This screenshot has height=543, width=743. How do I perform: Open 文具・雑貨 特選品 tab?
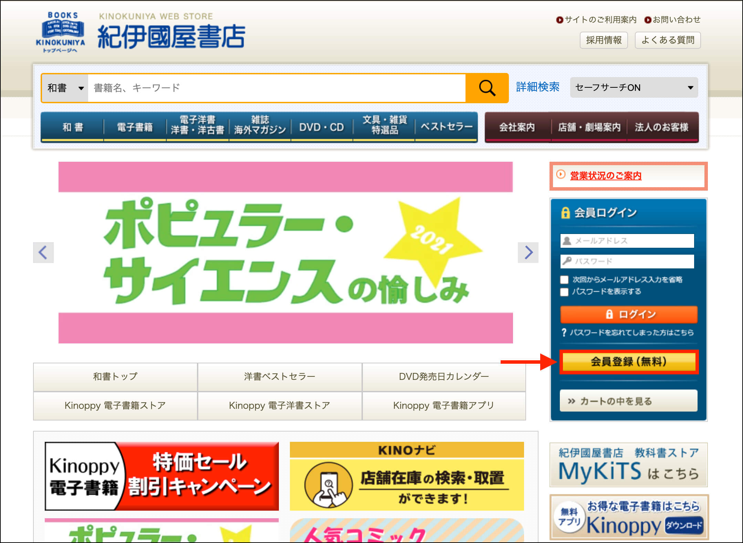(384, 127)
